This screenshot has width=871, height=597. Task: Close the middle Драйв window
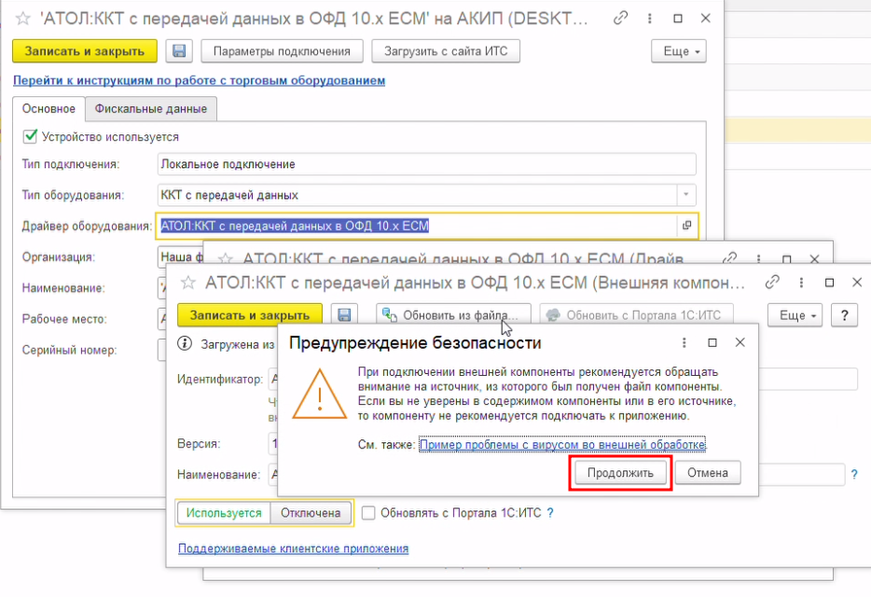click(814, 259)
